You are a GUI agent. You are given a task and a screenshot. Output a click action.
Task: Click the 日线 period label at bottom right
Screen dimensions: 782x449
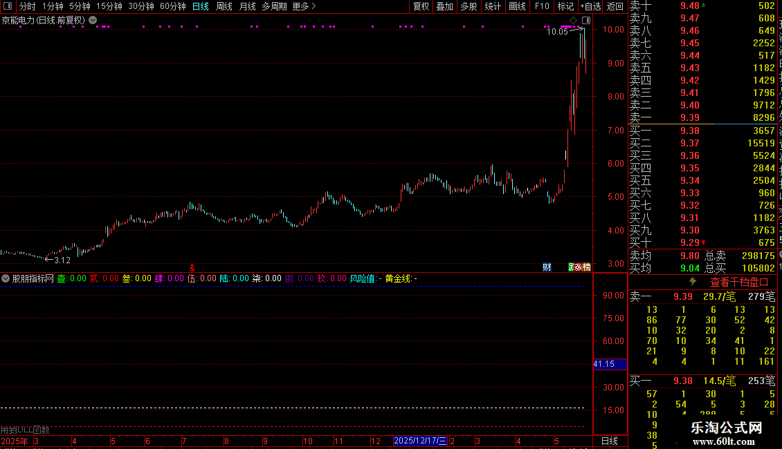[609, 441]
